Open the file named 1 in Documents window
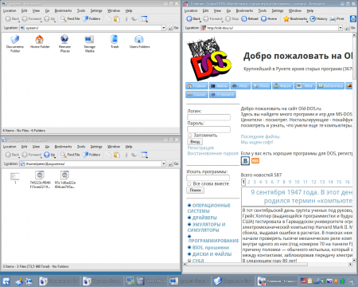The image size is (358, 287). click(15, 179)
